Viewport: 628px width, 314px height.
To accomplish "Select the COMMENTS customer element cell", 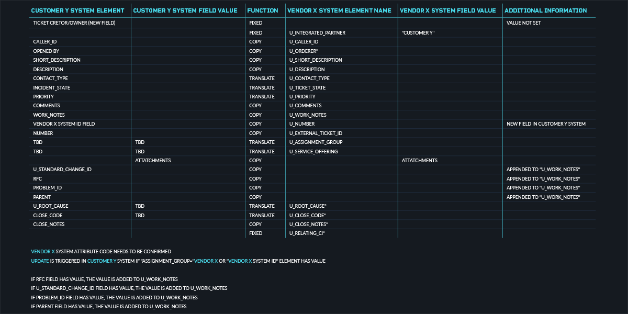I will coord(47,106).
